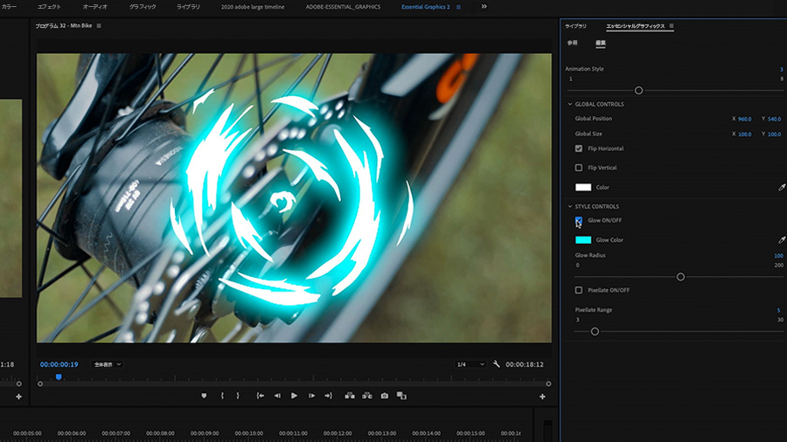
Task: Add a marker in Program monitor
Action: pyautogui.click(x=204, y=396)
